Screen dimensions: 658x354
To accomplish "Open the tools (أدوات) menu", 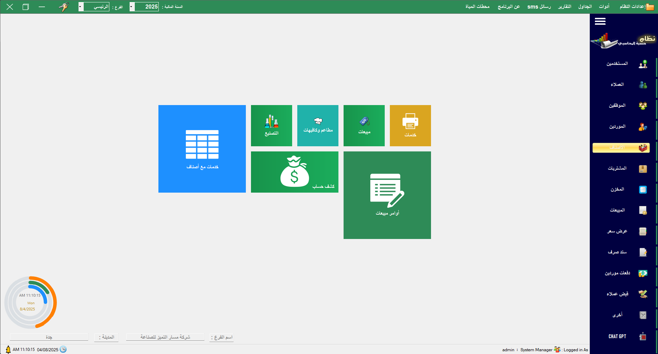I will click(604, 7).
